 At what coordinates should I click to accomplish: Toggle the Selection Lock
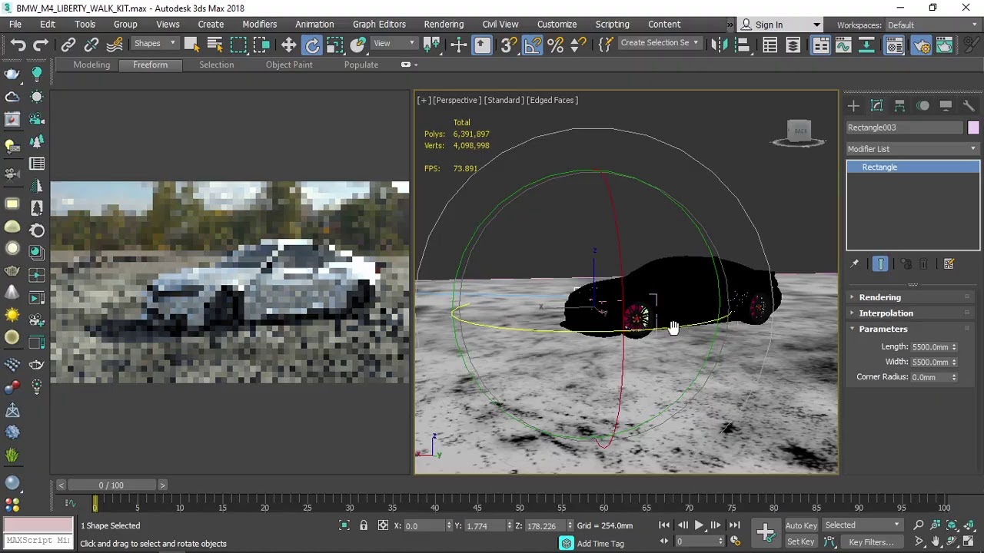pos(364,525)
